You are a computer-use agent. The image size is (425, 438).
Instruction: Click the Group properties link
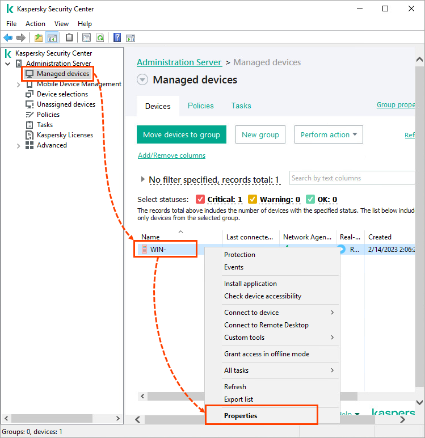click(395, 105)
